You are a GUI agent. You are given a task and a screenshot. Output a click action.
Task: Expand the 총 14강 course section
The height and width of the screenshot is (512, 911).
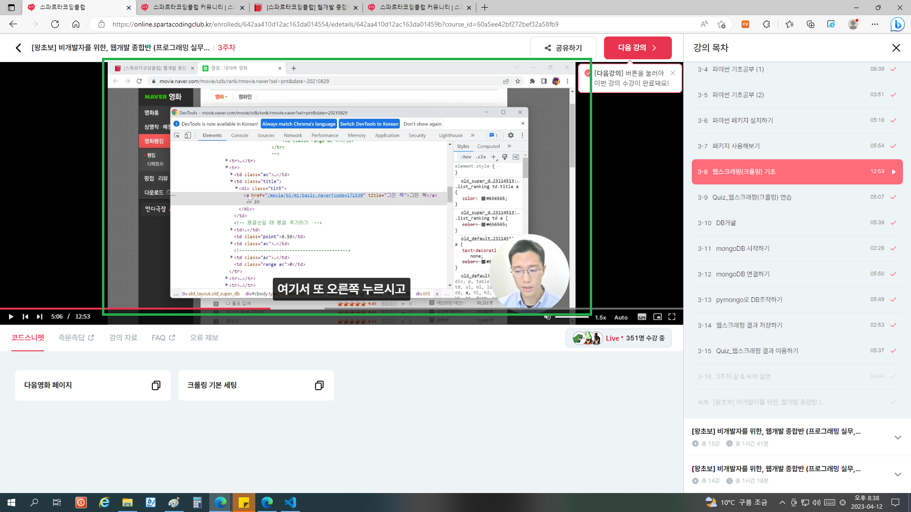tap(897, 475)
